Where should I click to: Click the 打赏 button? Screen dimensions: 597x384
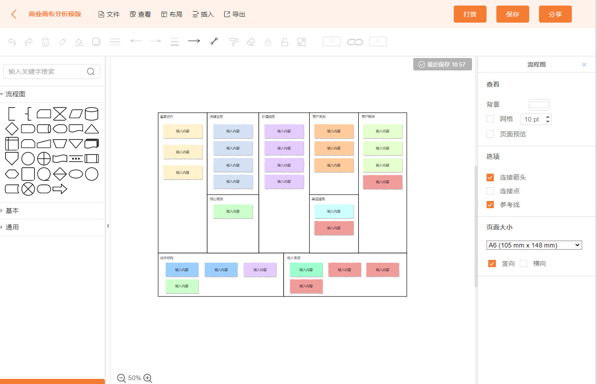click(x=470, y=14)
